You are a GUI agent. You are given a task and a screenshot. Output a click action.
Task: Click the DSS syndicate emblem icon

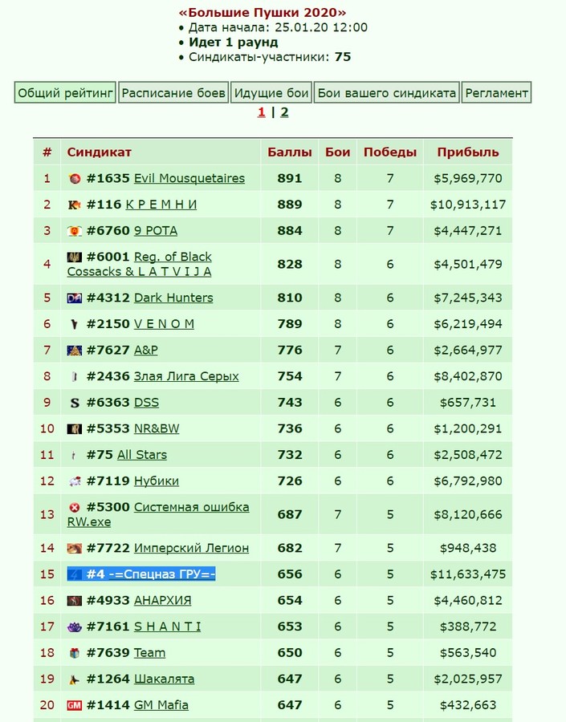74,403
